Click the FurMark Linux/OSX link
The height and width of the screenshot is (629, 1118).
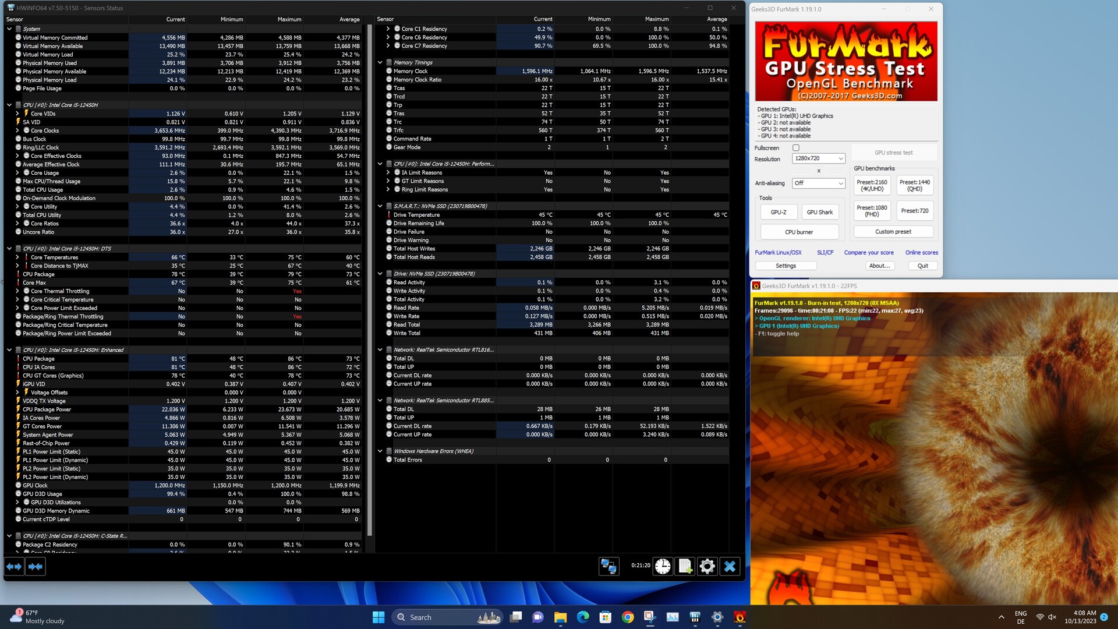pos(778,252)
